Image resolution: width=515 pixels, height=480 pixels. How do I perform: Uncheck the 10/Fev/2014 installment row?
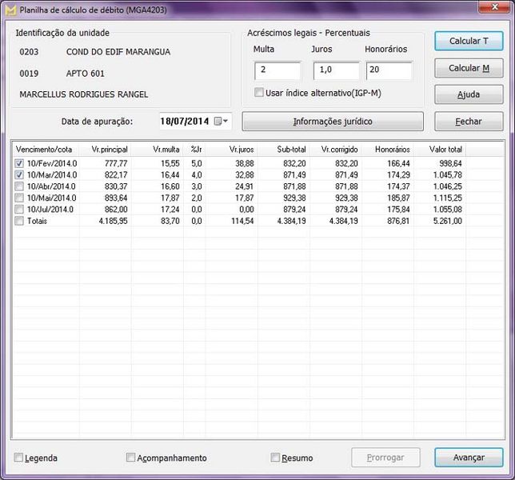(x=19, y=163)
